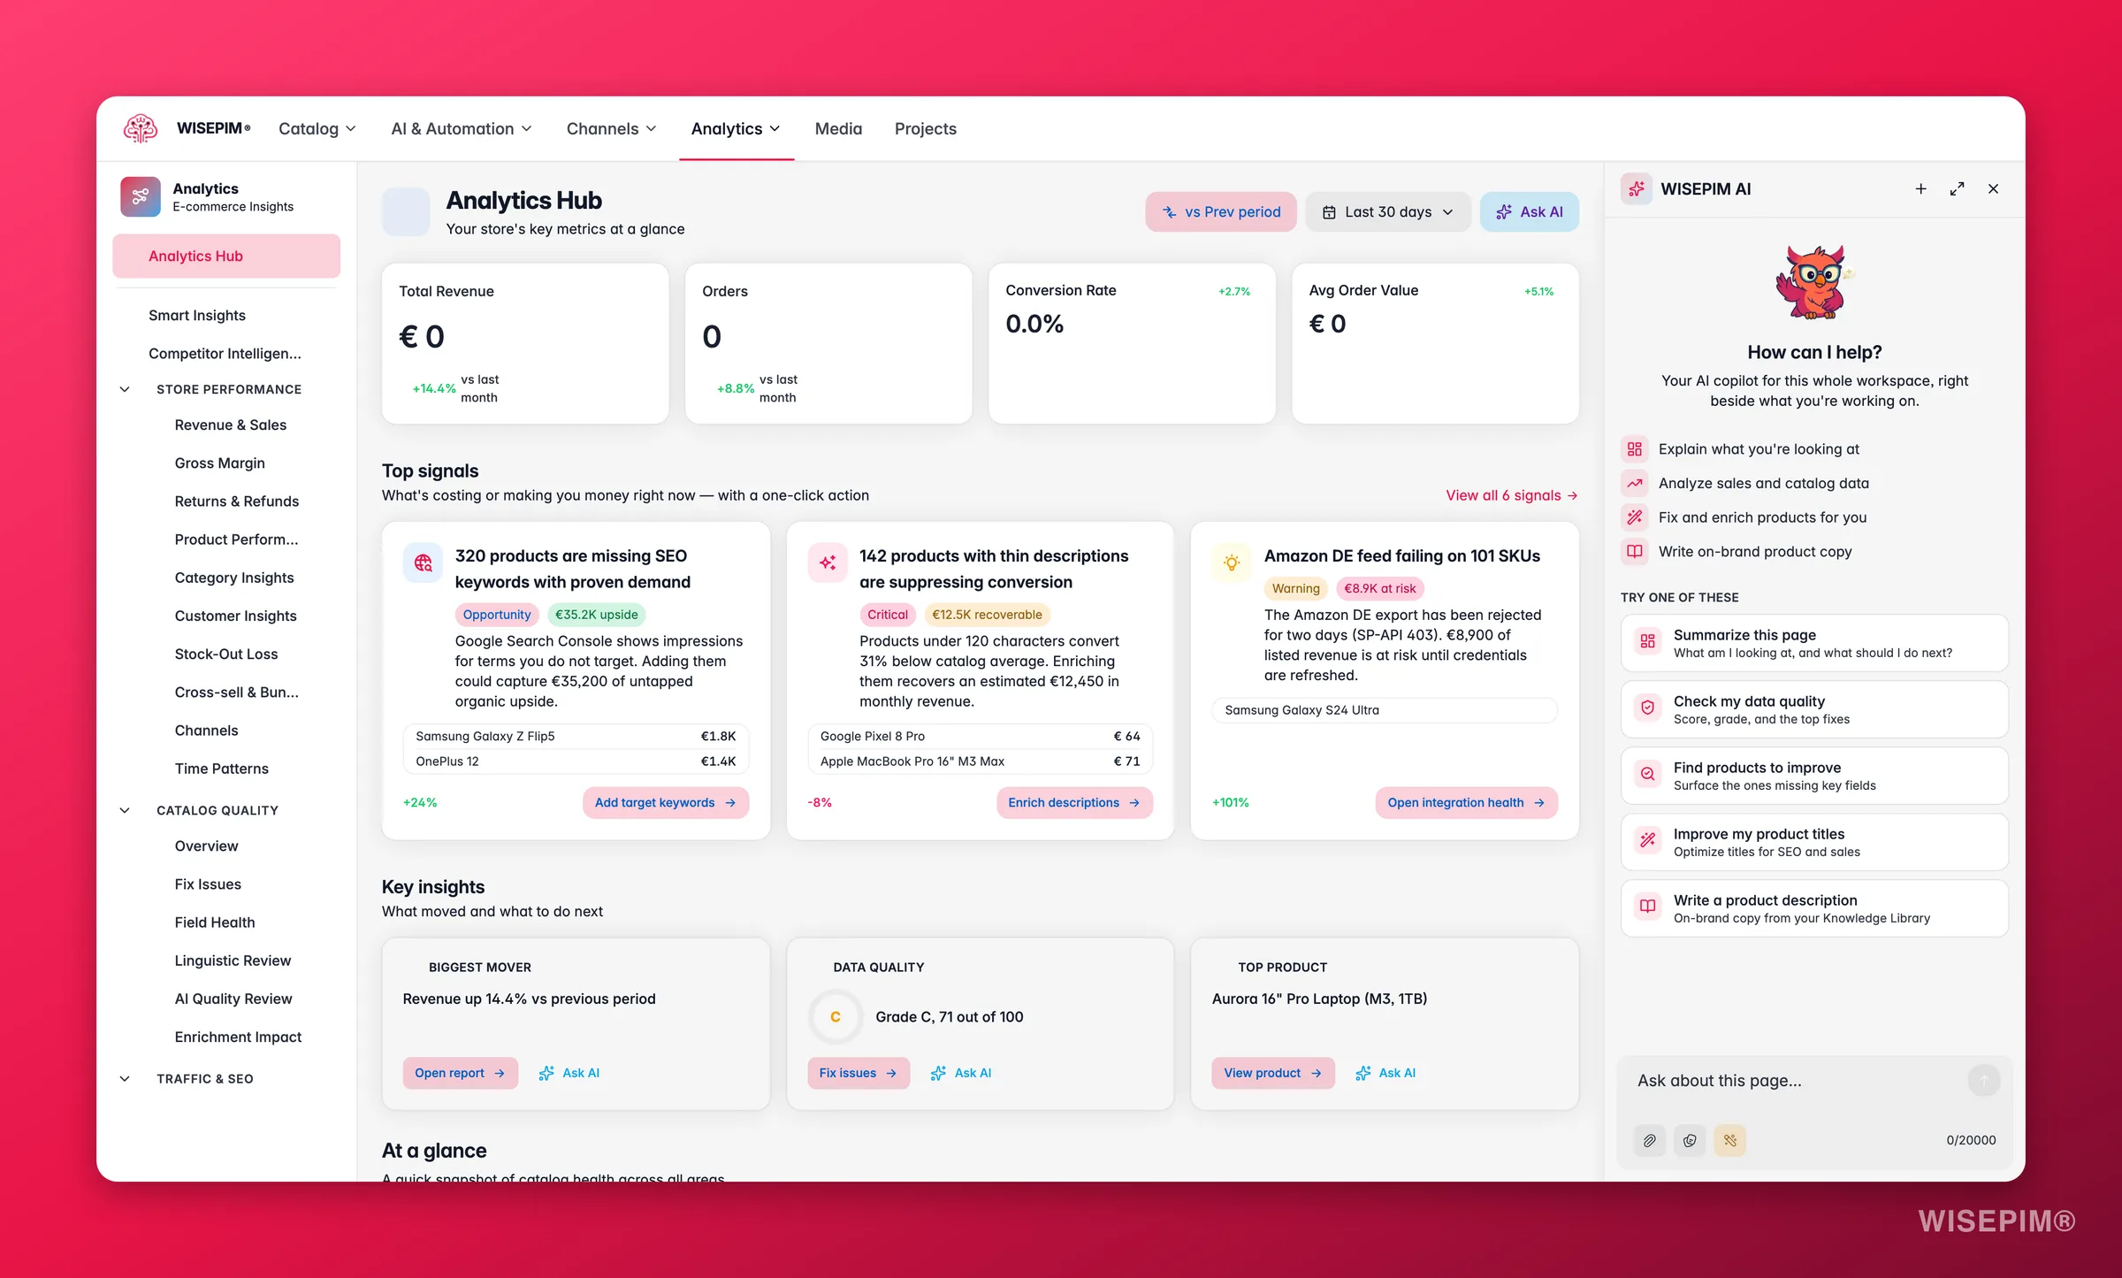
Task: Open Gross Margin in sidebar
Action: point(219,463)
